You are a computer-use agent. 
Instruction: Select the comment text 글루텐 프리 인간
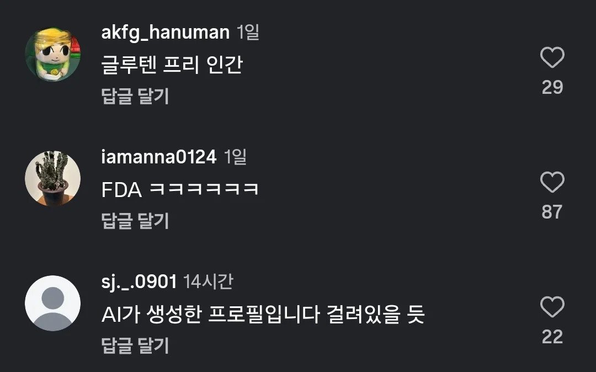pos(172,64)
